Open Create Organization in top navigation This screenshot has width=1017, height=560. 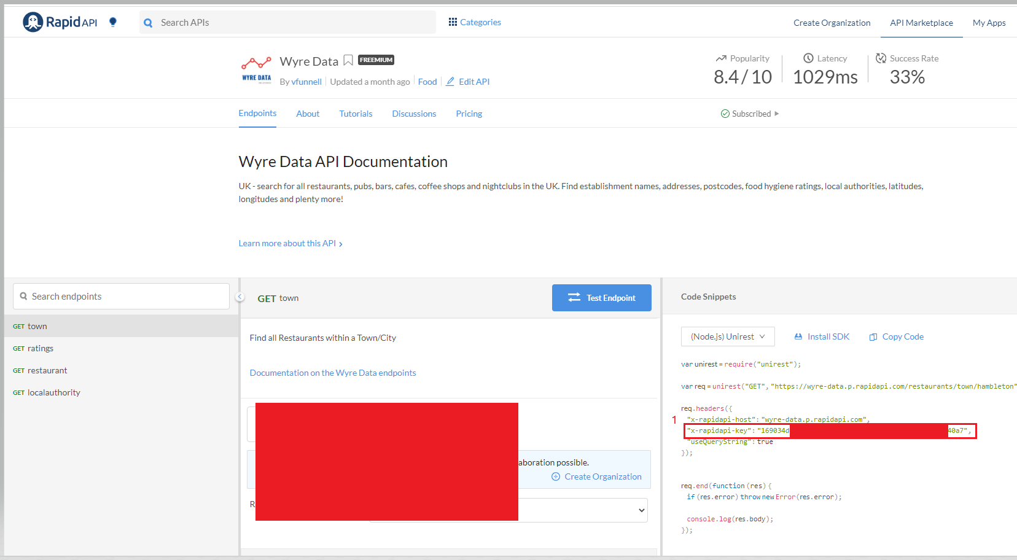pos(832,23)
